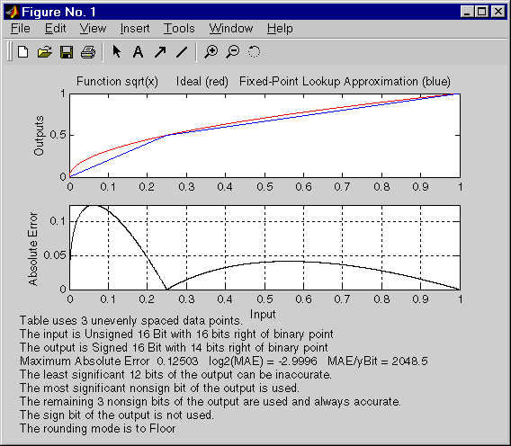Print the figure with the printer icon
The height and width of the screenshot is (446, 511).
click(x=87, y=52)
